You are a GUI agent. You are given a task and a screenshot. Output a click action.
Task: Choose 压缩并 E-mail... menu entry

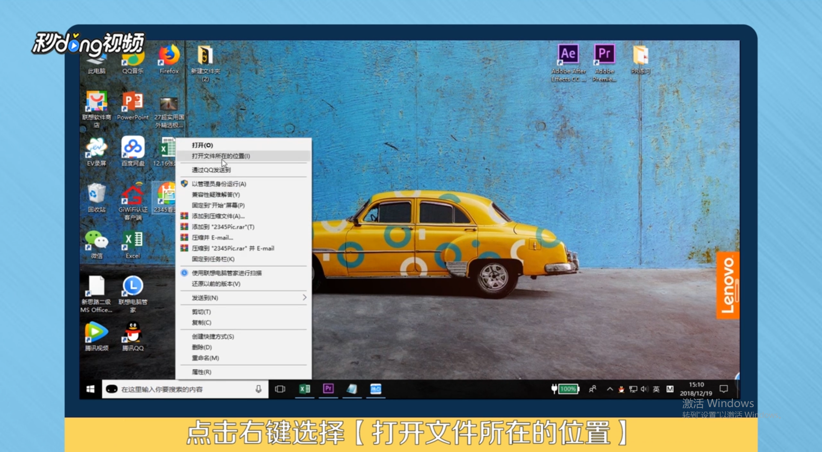point(244,238)
